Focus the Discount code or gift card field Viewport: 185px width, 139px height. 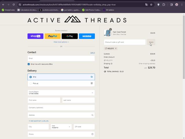(x=125, y=42)
